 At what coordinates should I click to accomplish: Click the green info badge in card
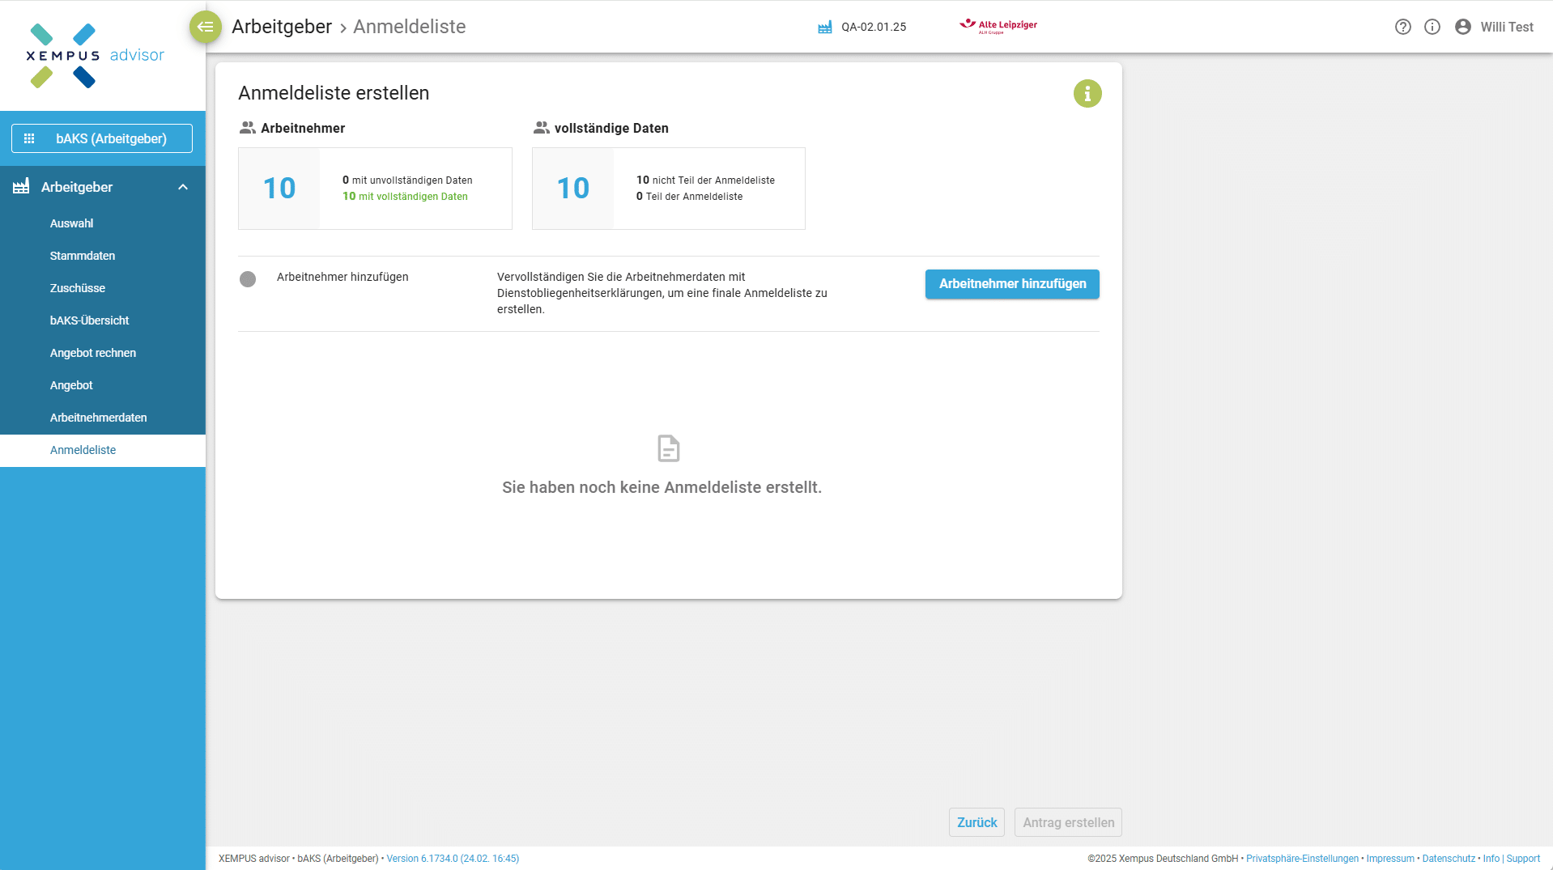tap(1087, 94)
